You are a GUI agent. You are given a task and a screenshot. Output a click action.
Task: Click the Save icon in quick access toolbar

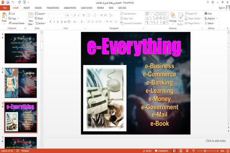pyautogui.click(x=8, y=2)
